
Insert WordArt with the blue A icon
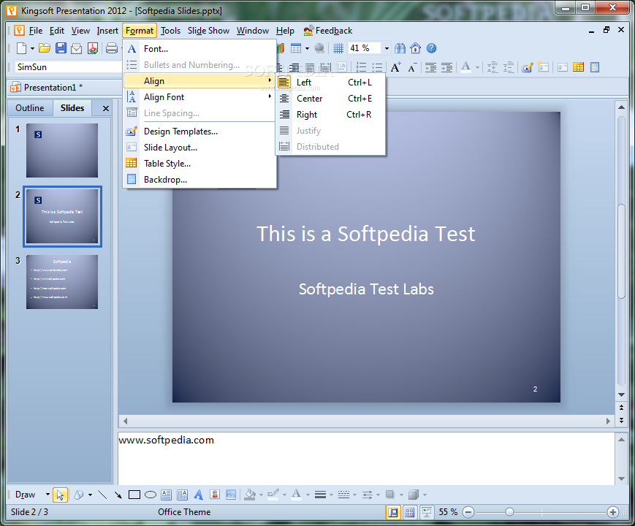199,495
